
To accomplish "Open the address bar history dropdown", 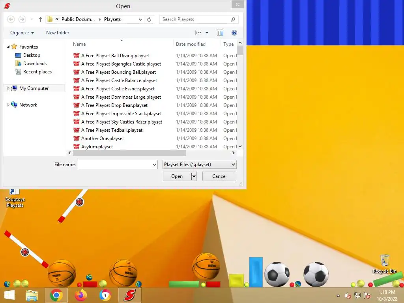I will pos(140,19).
